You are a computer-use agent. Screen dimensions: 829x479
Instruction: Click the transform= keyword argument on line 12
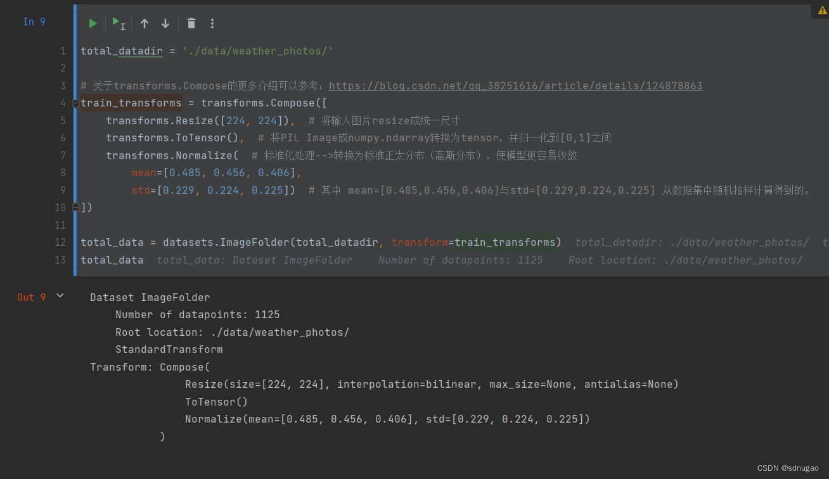click(423, 242)
